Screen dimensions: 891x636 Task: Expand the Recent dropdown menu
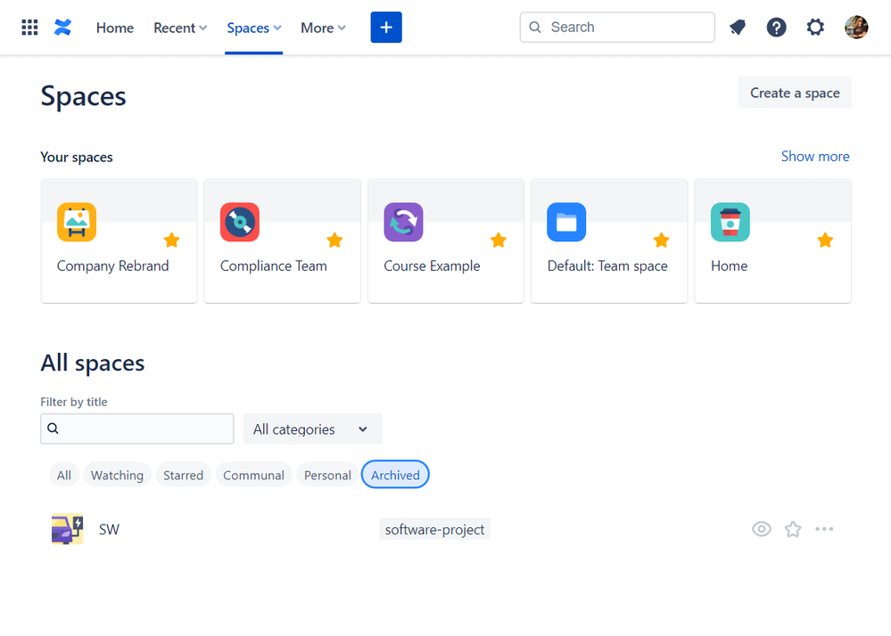click(x=180, y=28)
